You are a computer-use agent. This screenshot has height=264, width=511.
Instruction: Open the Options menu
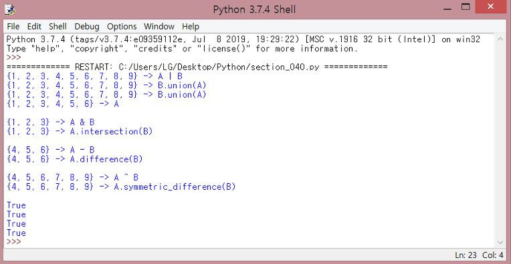click(x=122, y=27)
